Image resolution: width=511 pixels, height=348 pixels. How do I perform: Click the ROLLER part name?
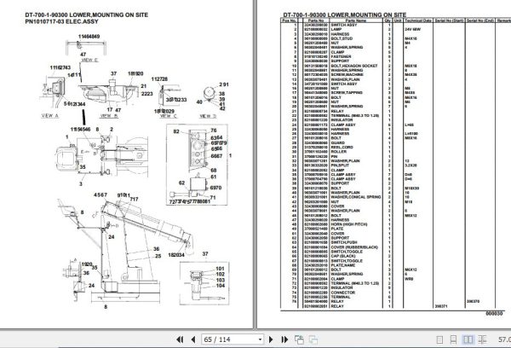(339, 152)
